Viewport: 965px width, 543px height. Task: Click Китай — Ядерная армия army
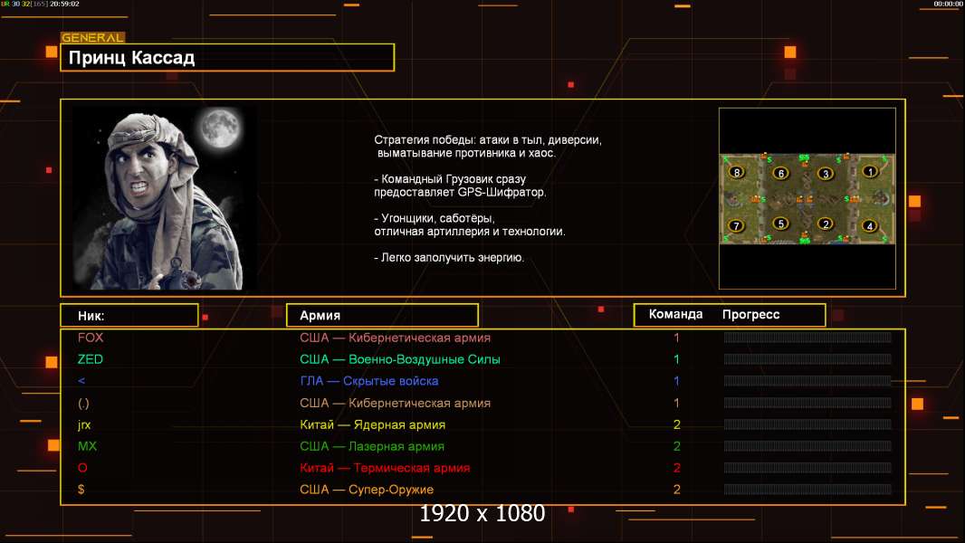click(x=372, y=425)
